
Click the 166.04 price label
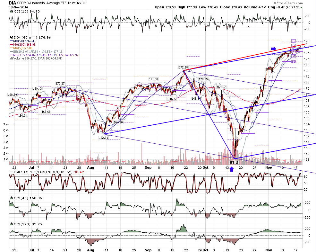pos(23,116)
